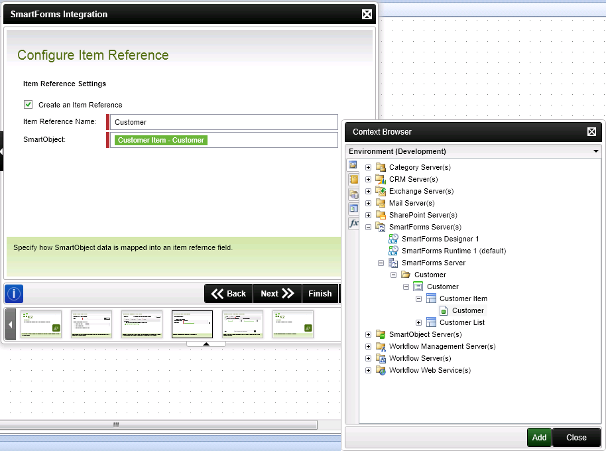Image resolution: width=606 pixels, height=451 pixels.
Task: Click the SmartObject Server(s) folder icon
Action: [381, 335]
